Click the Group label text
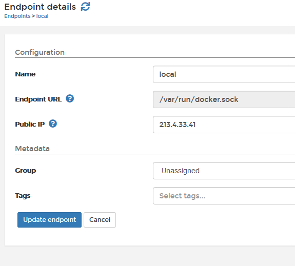This screenshot has height=266, width=295. [x=26, y=171]
